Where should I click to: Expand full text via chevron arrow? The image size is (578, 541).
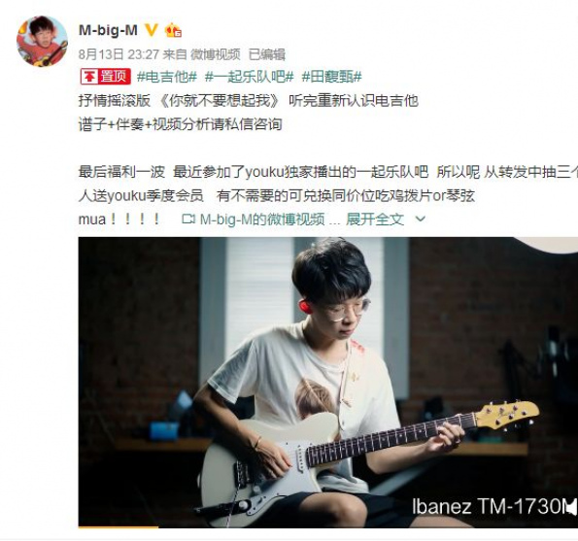pyautogui.click(x=421, y=220)
